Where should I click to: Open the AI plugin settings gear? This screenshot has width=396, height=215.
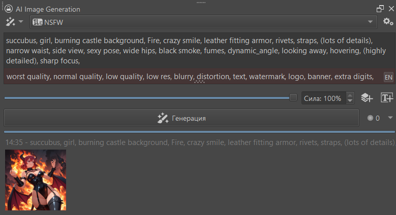[388, 22]
